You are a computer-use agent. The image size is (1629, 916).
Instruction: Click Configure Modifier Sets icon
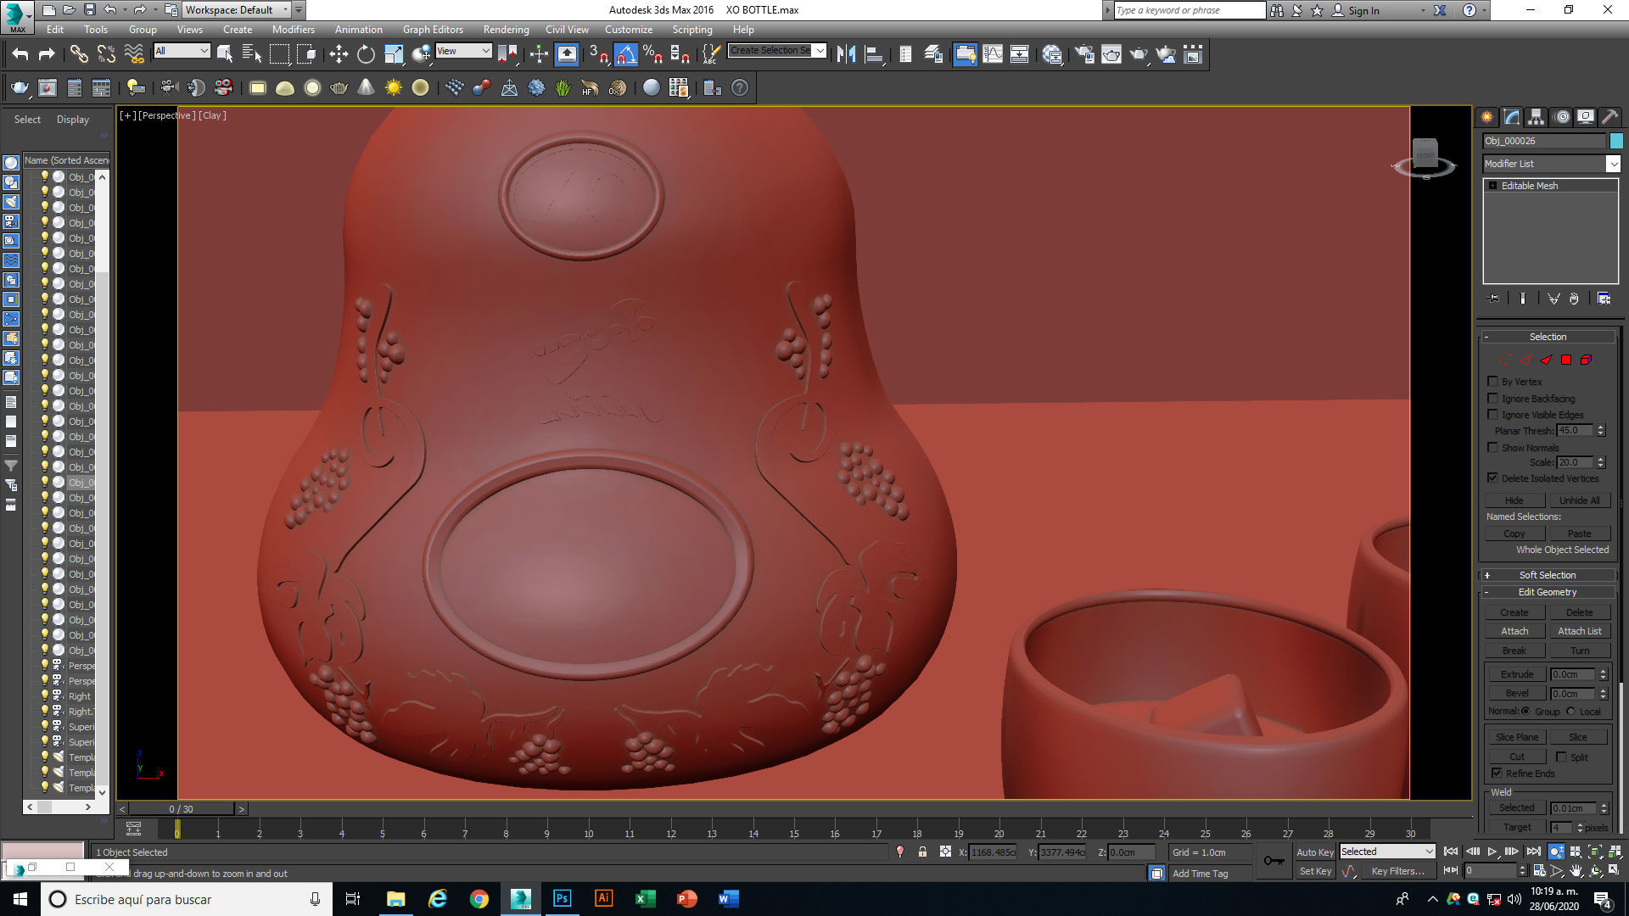tap(1604, 299)
